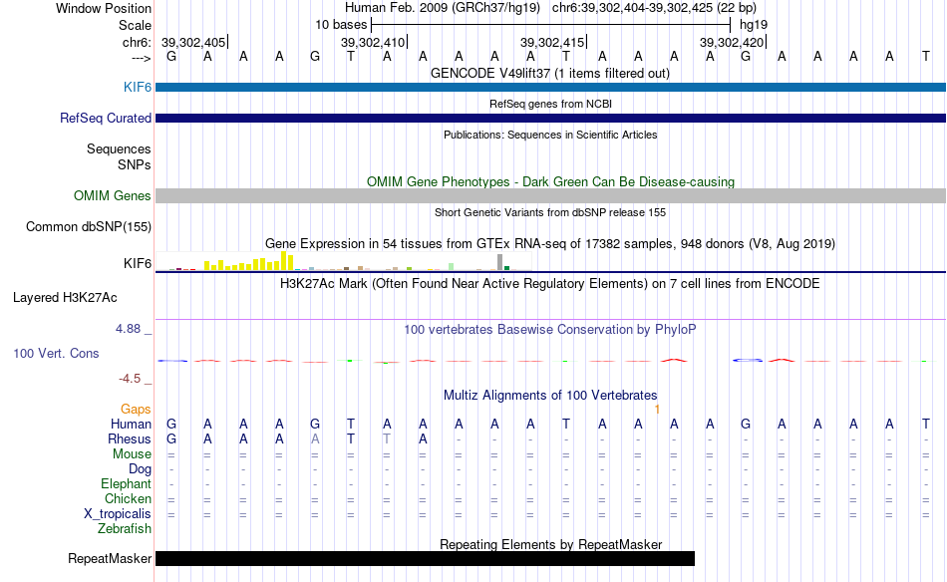
Task: Select the light blue KIF6 GENCODE gene bar
Action: (x=551, y=87)
